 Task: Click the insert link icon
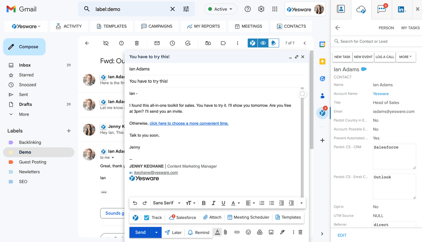237,232
